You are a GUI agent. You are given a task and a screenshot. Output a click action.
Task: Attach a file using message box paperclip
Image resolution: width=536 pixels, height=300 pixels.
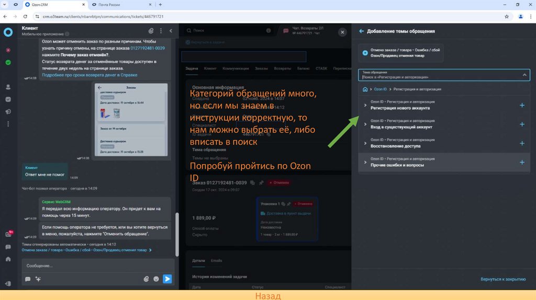pyautogui.click(x=146, y=279)
